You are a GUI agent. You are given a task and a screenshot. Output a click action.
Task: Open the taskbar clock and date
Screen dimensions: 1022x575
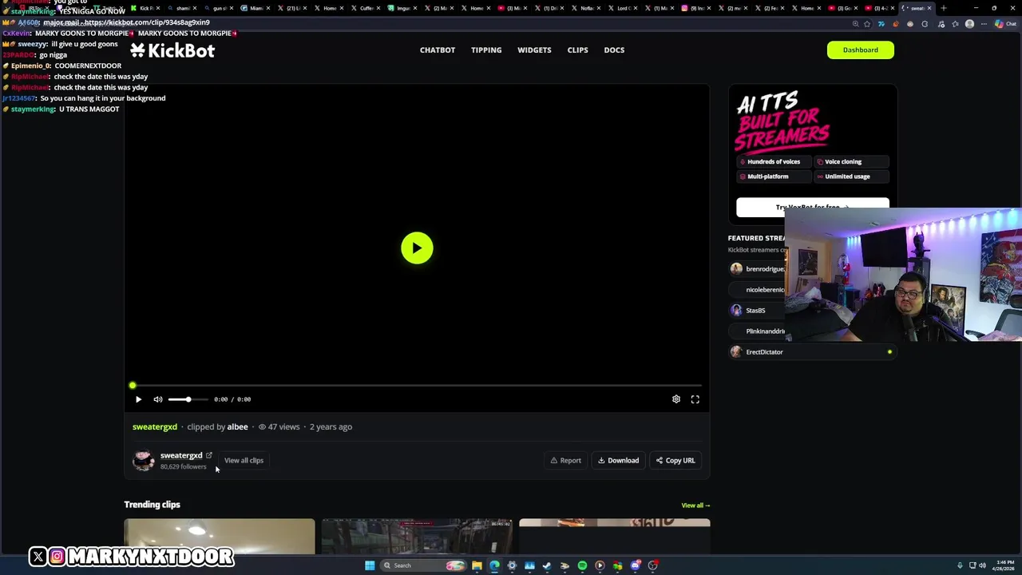[1004, 565]
